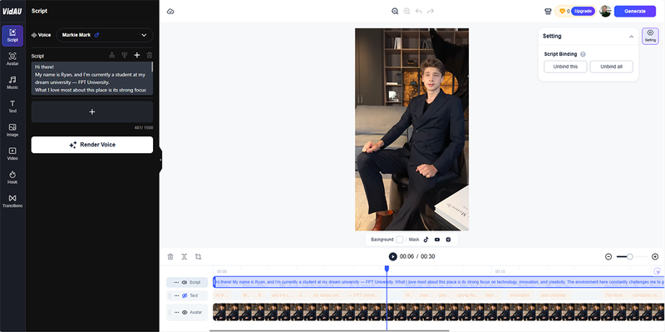Adjust the timeline zoom slider handle
Image resolution: width=665 pixels, height=332 pixels.
click(630, 256)
